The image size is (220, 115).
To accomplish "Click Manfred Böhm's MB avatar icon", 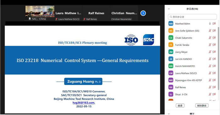I will point(171,24).
